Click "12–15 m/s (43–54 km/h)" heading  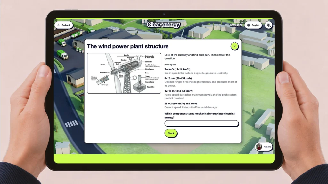point(179,91)
